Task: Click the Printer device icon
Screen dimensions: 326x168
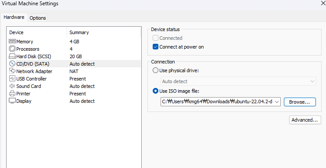Action: pos(12,94)
